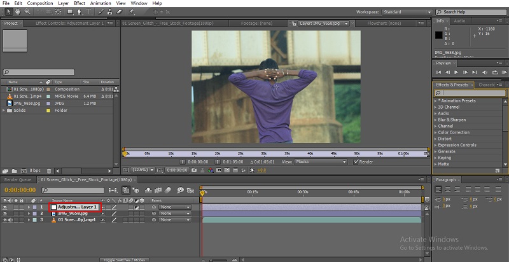
Task: Uncheck the Render checkbox
Action: (356, 162)
